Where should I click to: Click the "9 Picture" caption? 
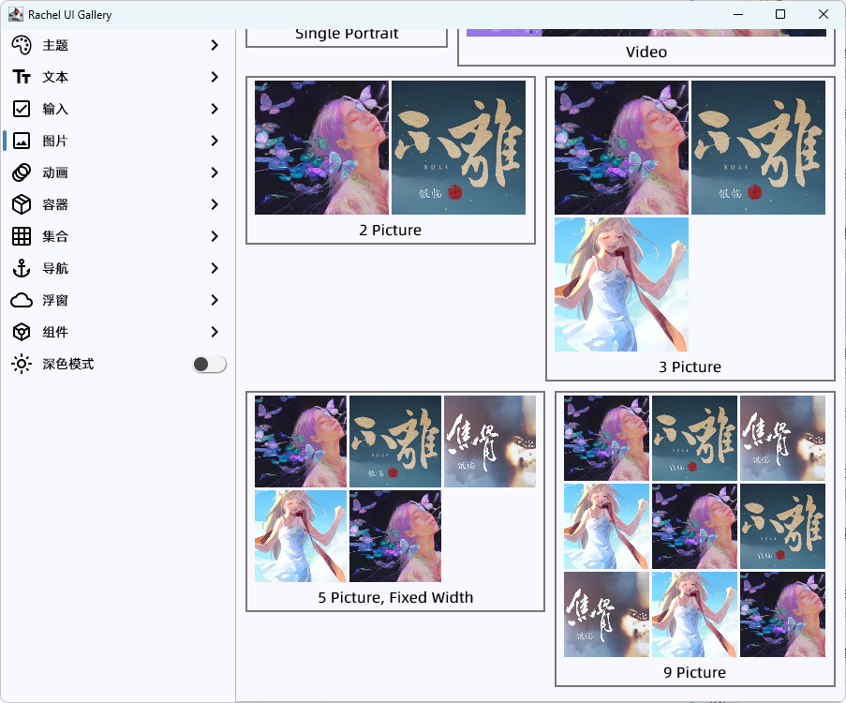(695, 673)
